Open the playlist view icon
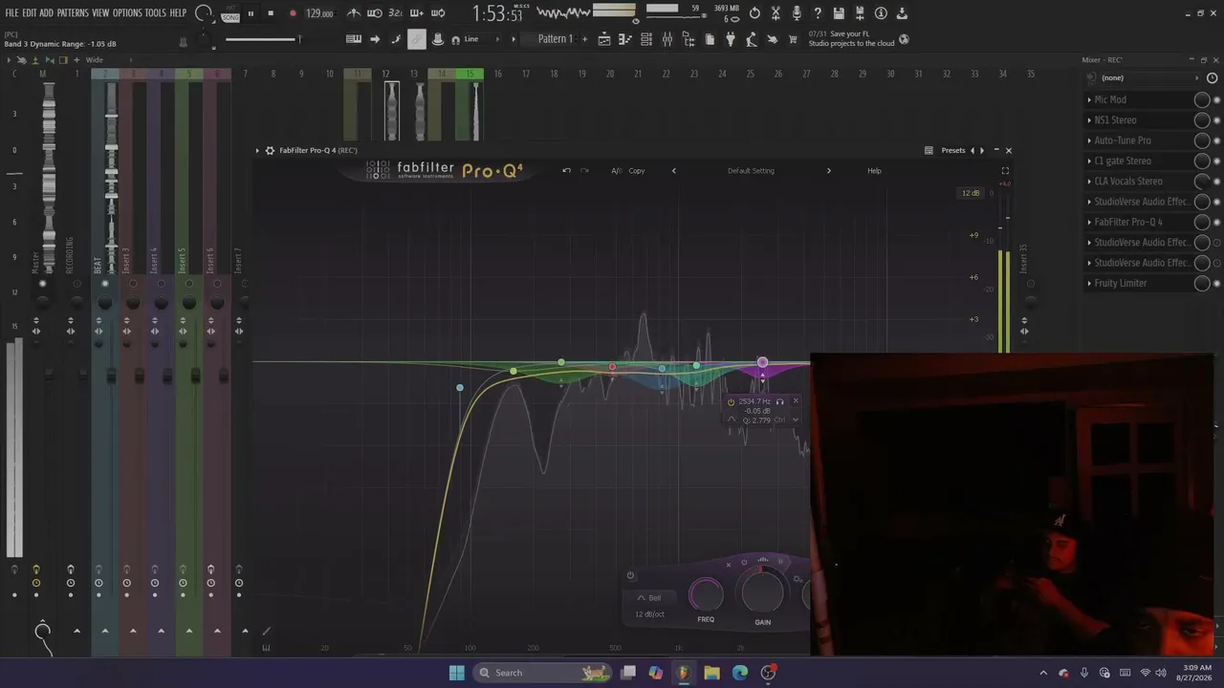 point(604,39)
